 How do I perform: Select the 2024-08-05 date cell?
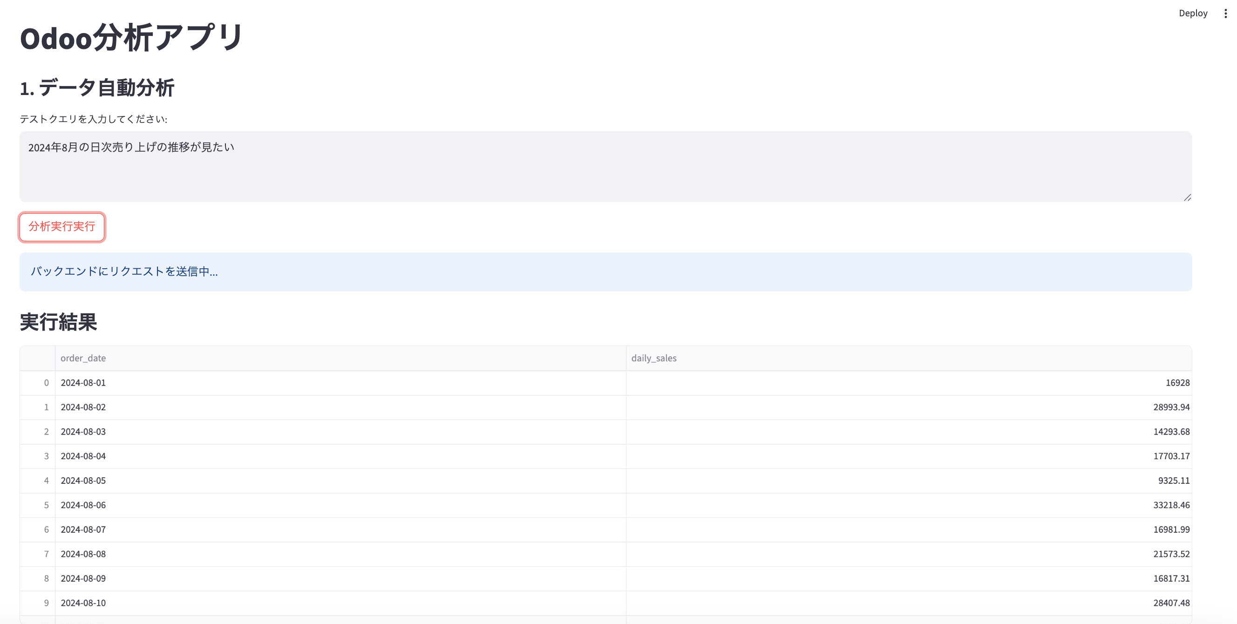coord(83,481)
